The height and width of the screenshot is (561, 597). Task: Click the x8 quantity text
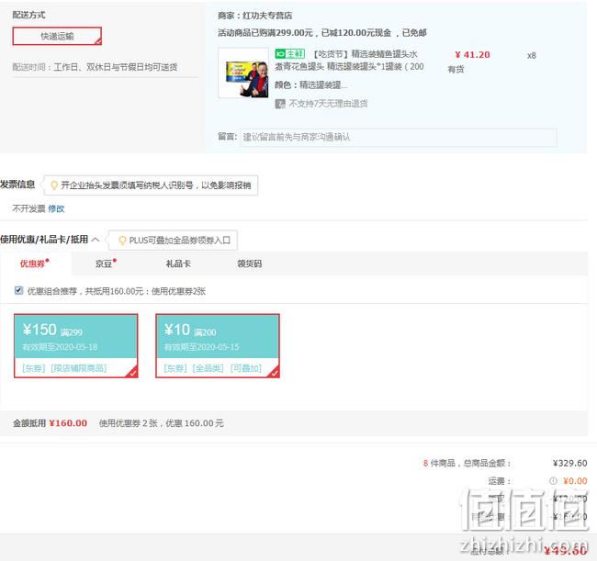(532, 56)
